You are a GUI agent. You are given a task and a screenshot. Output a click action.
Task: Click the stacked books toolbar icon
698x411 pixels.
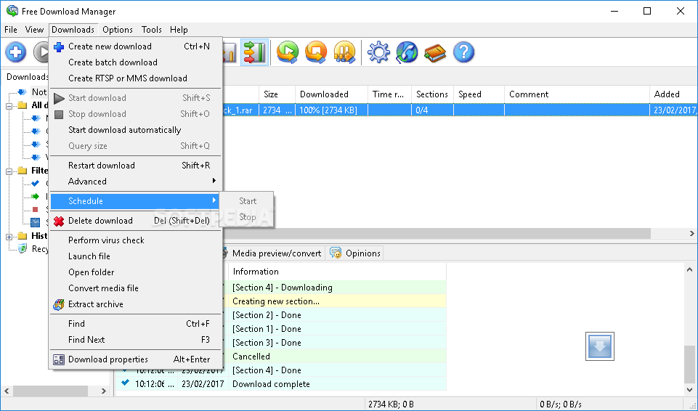(435, 53)
